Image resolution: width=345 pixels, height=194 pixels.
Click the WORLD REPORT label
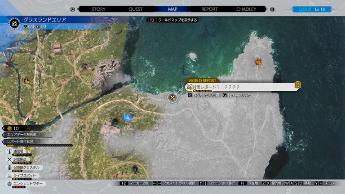[x=202, y=81]
